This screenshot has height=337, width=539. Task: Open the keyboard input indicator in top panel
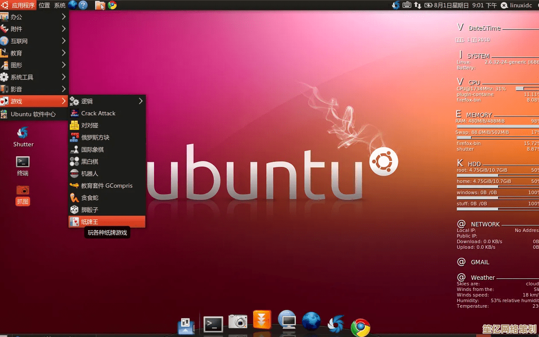tap(407, 5)
